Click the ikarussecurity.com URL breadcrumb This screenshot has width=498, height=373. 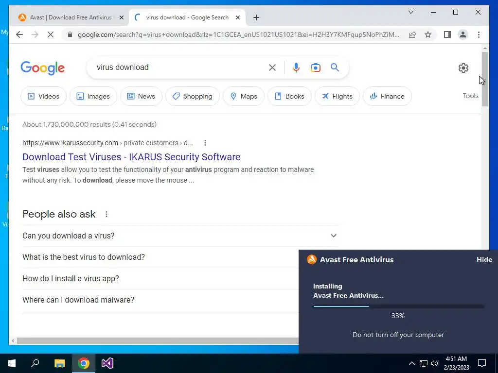(107, 143)
